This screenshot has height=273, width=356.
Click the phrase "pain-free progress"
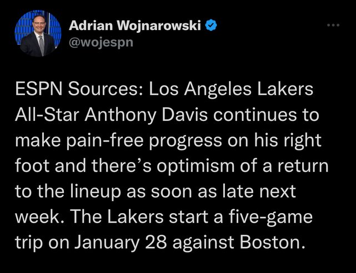(x=144, y=141)
